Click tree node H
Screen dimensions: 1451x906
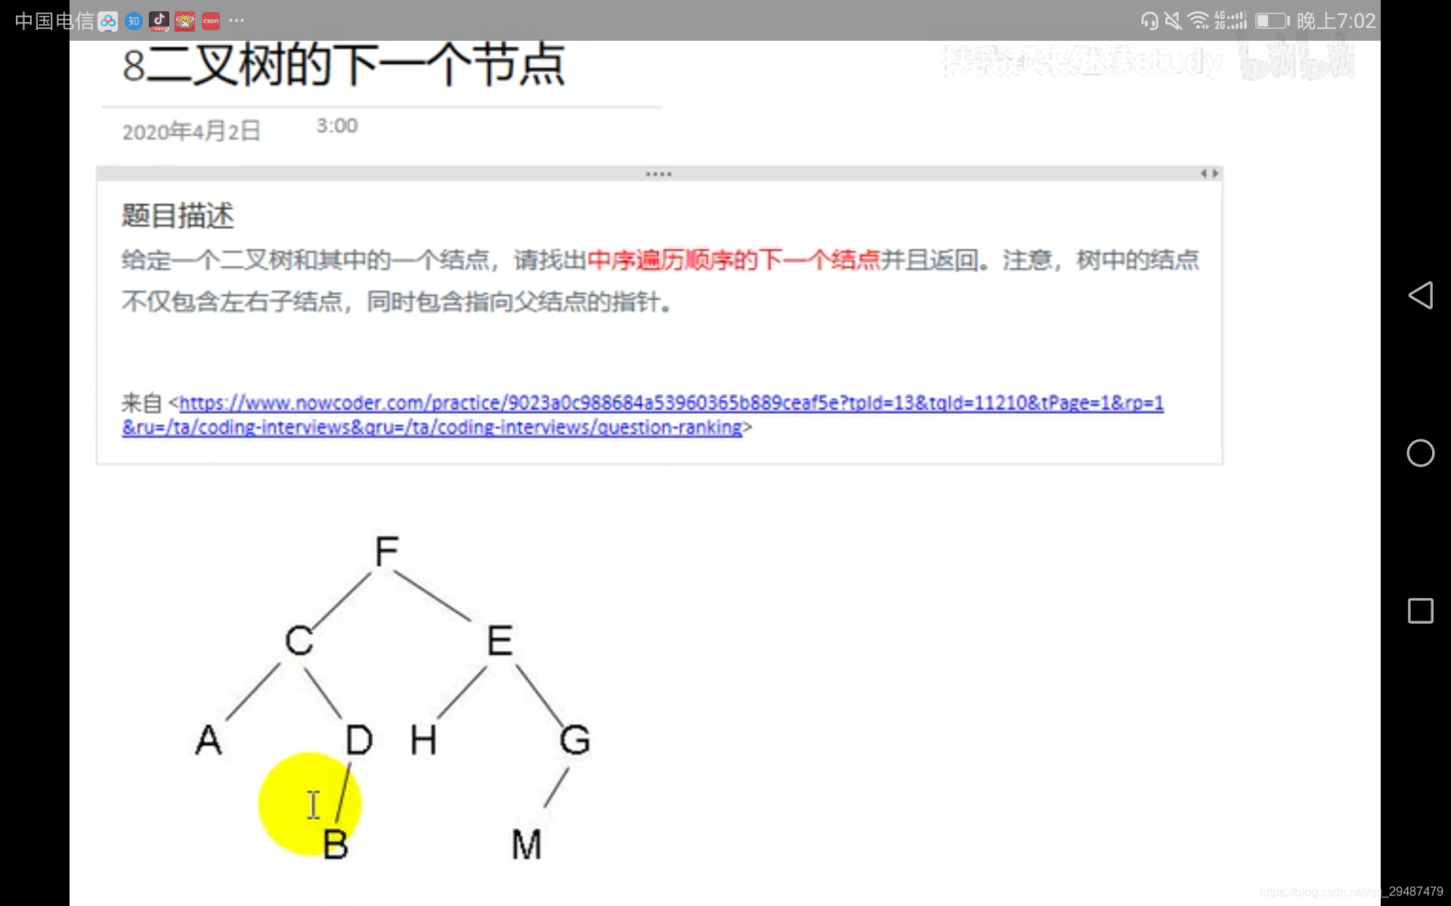pyautogui.click(x=423, y=740)
